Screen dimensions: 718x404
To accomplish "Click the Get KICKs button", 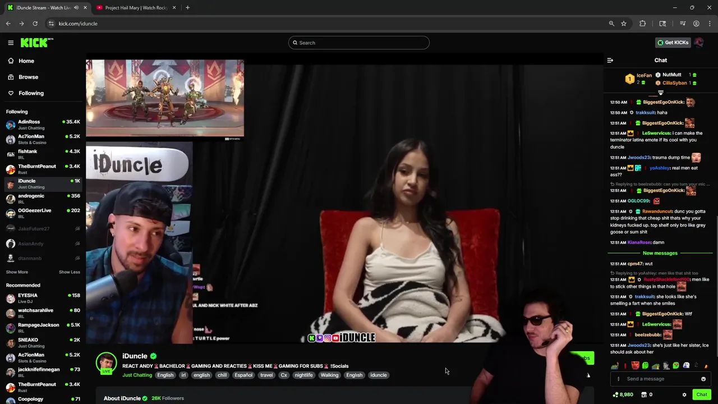I will pos(673,43).
